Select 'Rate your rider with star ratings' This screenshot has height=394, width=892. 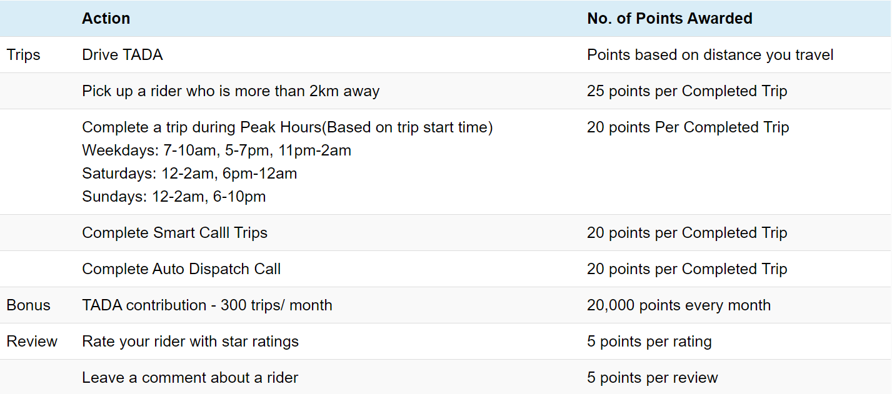(190, 342)
